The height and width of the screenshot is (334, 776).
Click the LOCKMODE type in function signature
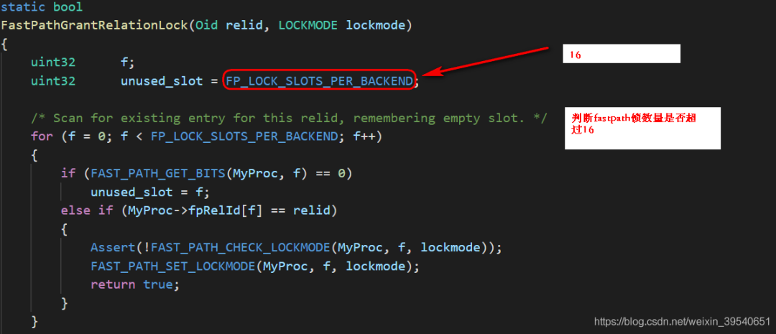click(x=308, y=24)
